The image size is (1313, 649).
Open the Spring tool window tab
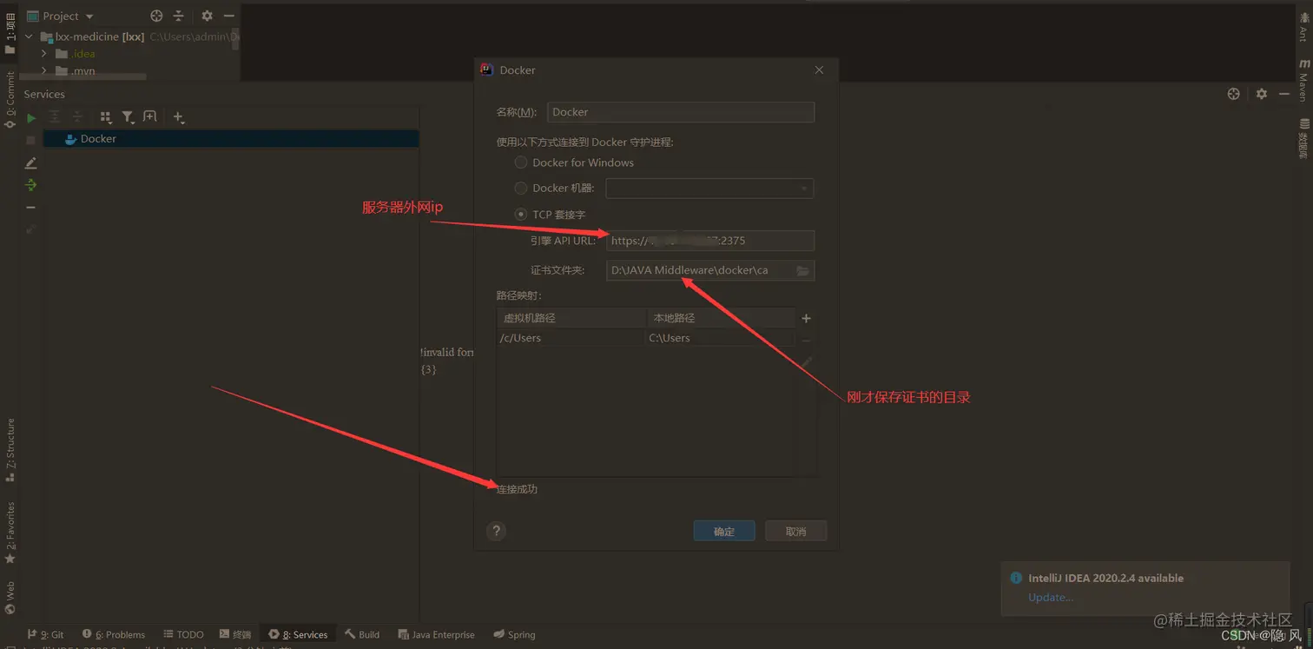514,634
